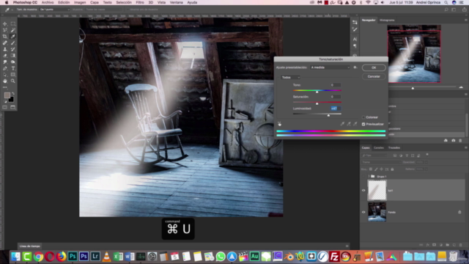
Task: Open the Filtro menu
Action: click(x=140, y=2)
